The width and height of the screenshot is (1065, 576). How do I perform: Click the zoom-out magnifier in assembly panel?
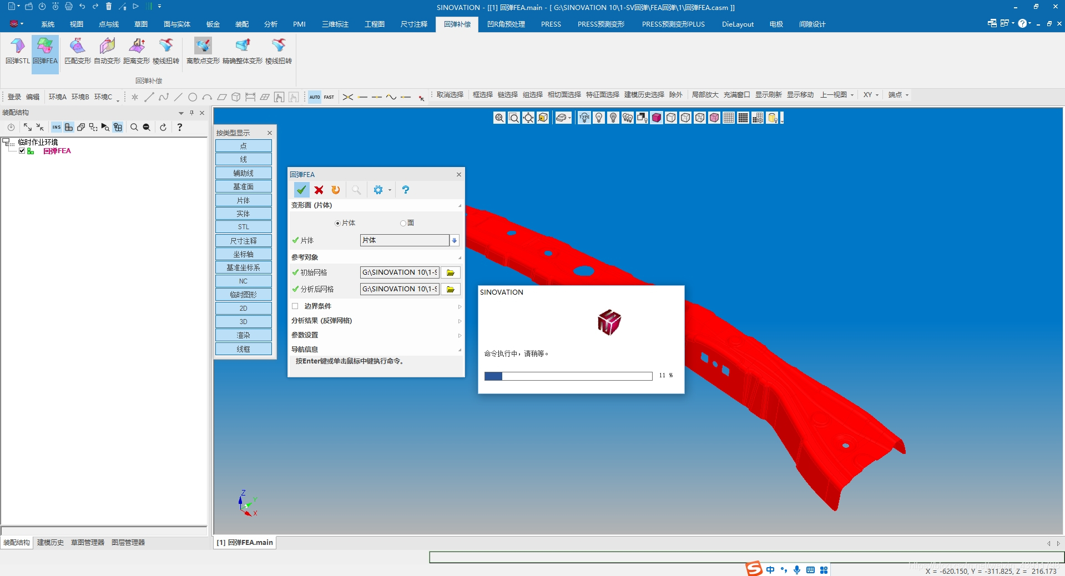point(147,127)
